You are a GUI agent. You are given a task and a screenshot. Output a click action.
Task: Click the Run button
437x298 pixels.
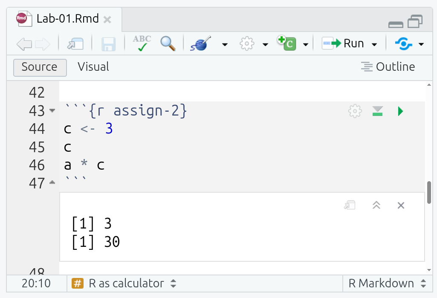pyautogui.click(x=344, y=43)
